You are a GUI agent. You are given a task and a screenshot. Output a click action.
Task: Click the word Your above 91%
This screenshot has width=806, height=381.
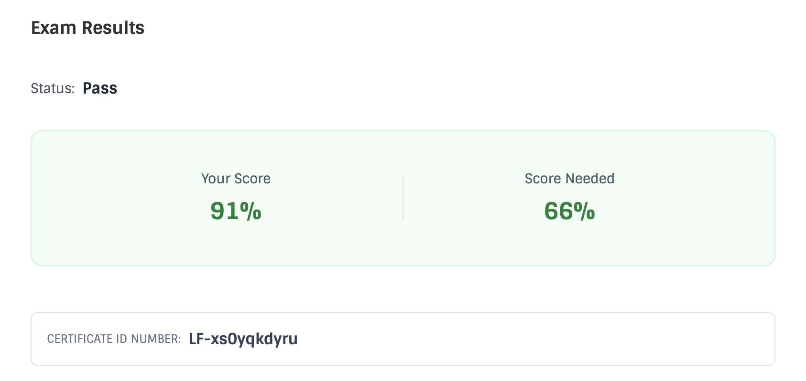pyautogui.click(x=216, y=179)
